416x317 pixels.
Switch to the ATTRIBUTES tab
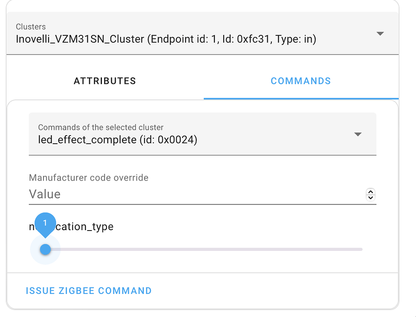(104, 81)
